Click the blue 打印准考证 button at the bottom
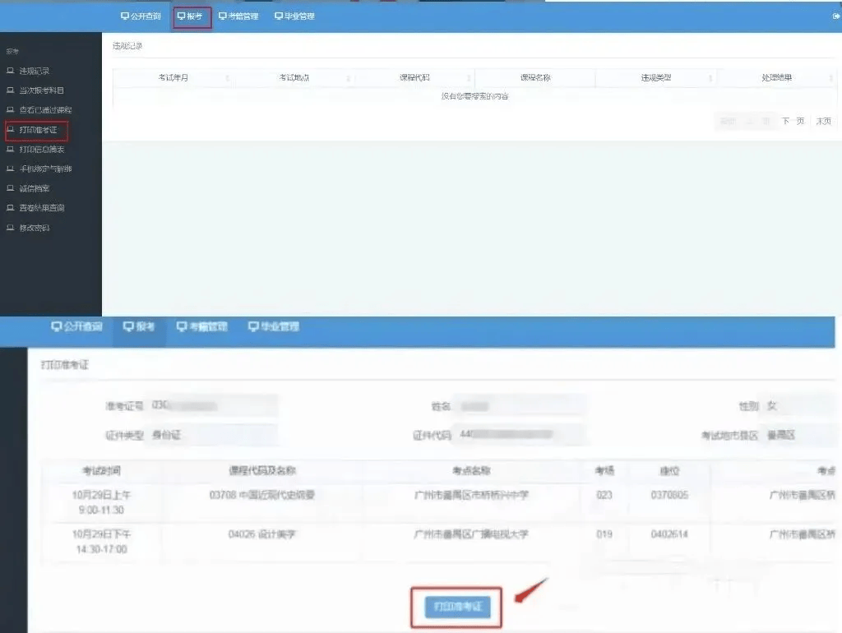This screenshot has height=633, width=842. tap(457, 608)
